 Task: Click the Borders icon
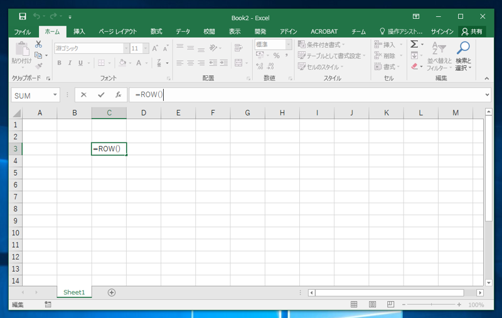pyautogui.click(x=101, y=63)
